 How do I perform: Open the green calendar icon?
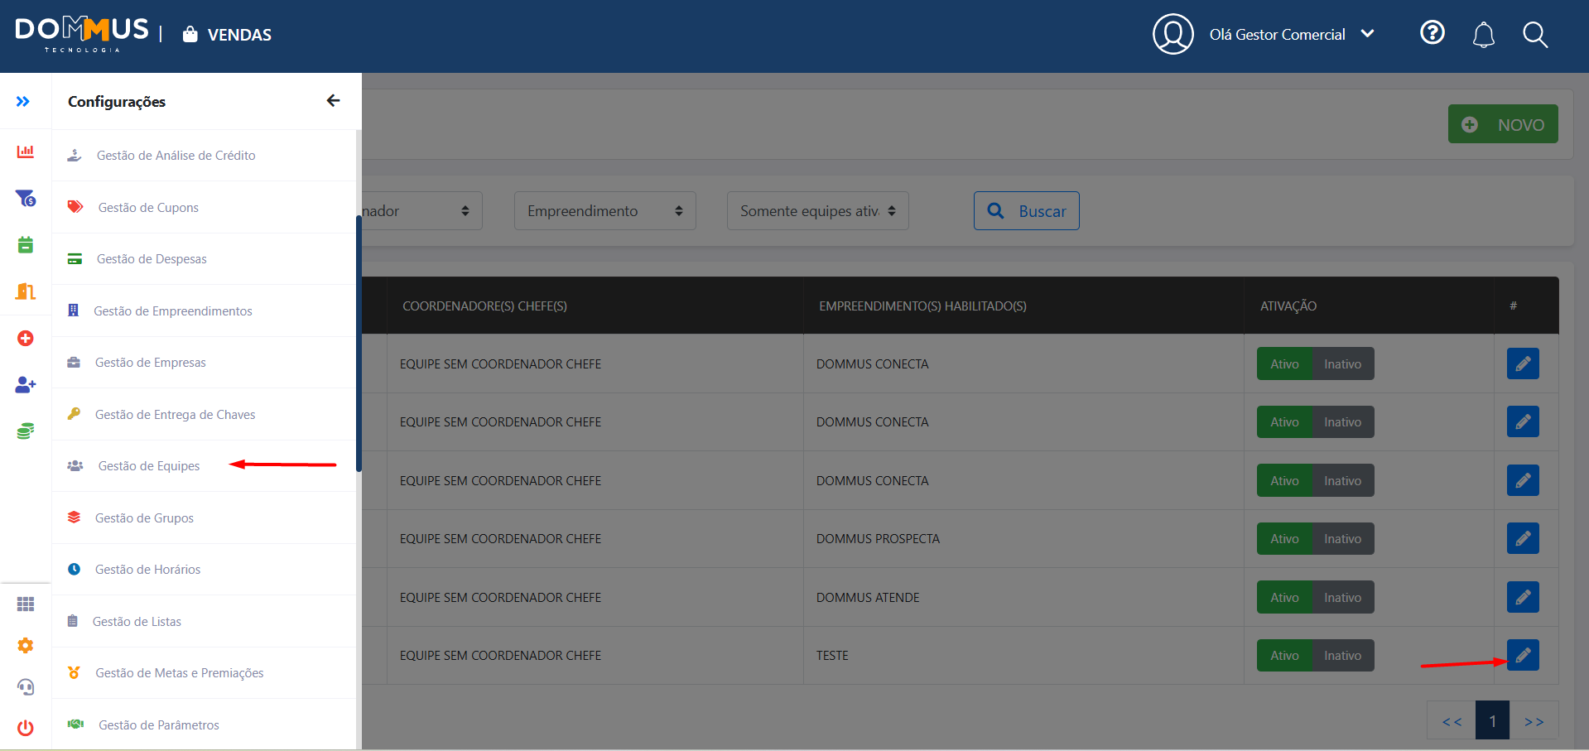26,245
